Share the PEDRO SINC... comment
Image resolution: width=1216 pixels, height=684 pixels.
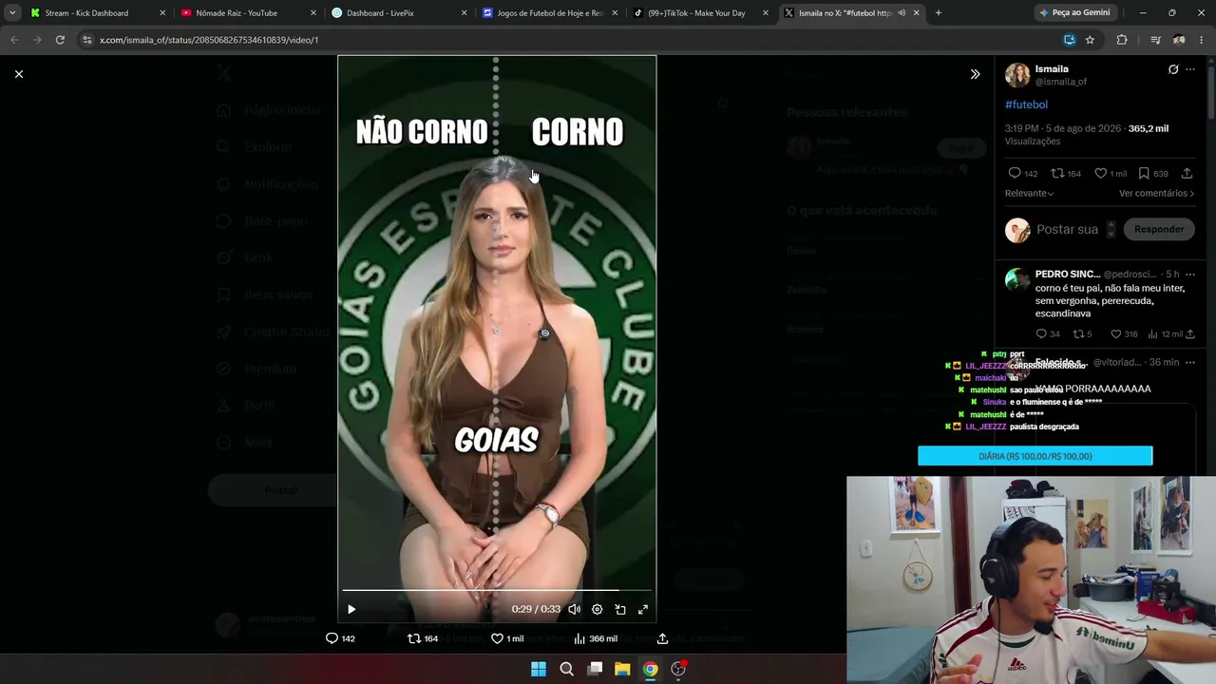(x=1189, y=334)
